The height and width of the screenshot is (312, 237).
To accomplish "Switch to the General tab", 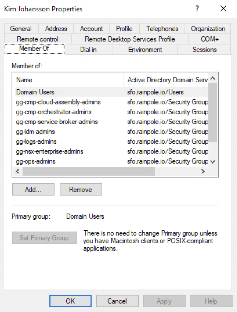I will tap(21, 29).
